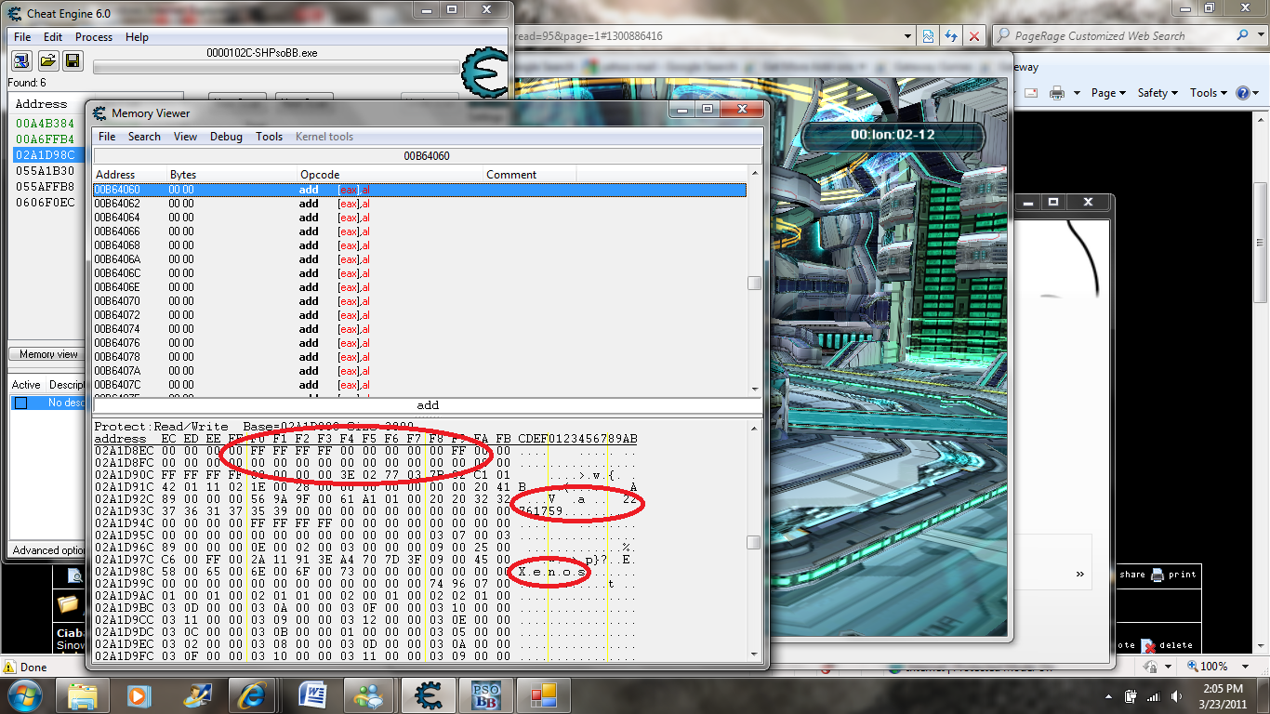Open the File menu in Cheat Engine
Viewport: 1270px width, 714px height.
point(22,37)
